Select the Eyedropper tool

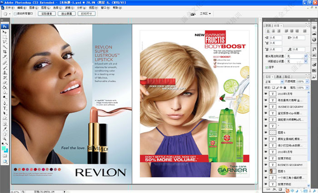(x=5, y=129)
